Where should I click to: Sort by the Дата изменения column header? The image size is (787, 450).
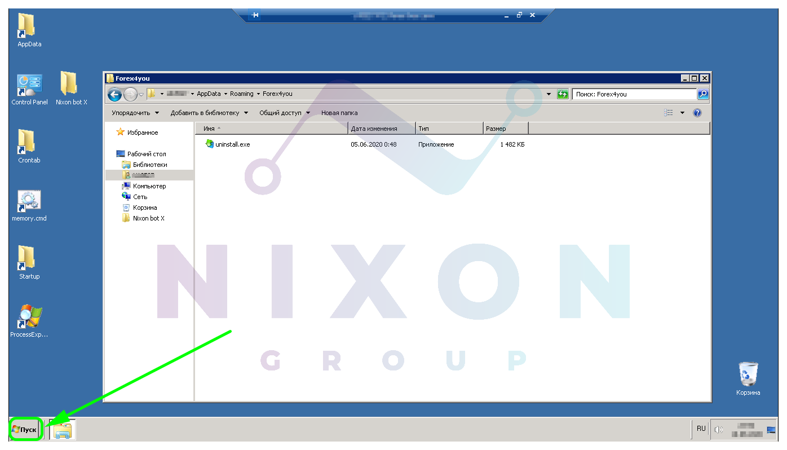click(382, 129)
